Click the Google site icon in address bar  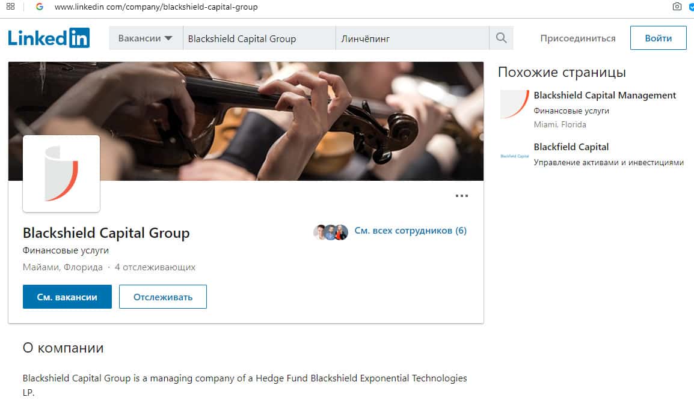pos(40,7)
